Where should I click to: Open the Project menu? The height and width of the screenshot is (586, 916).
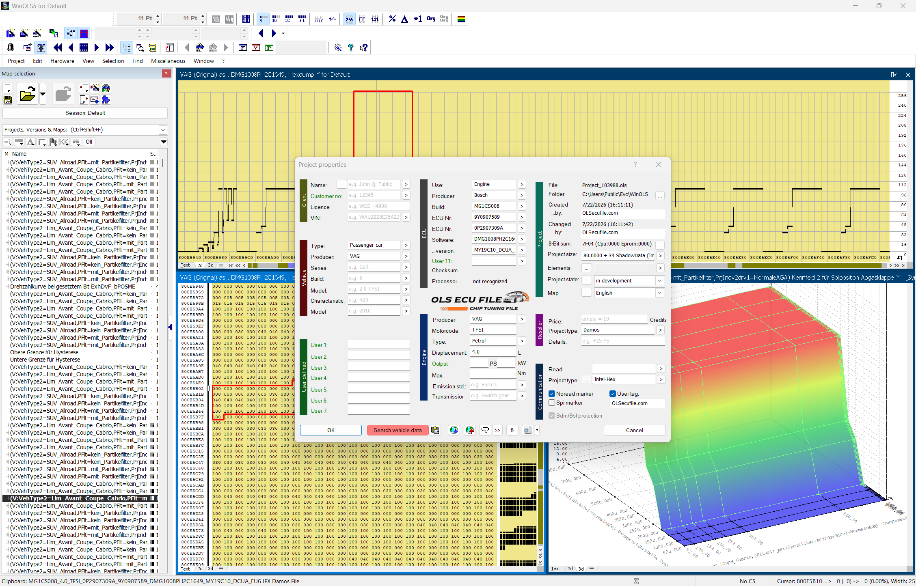click(x=16, y=61)
